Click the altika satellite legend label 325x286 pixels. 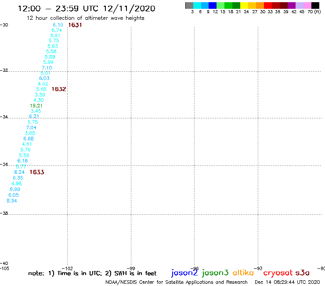[243, 273]
